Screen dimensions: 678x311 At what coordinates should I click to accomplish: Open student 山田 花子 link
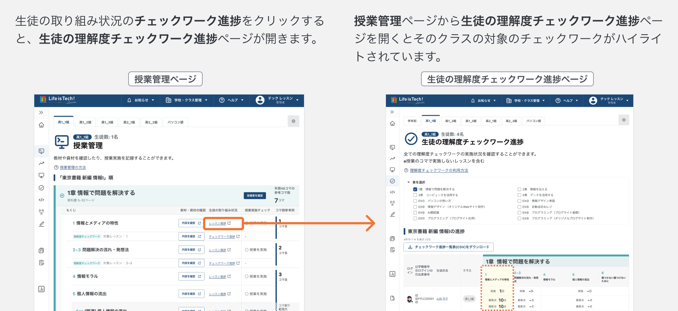click(442, 299)
